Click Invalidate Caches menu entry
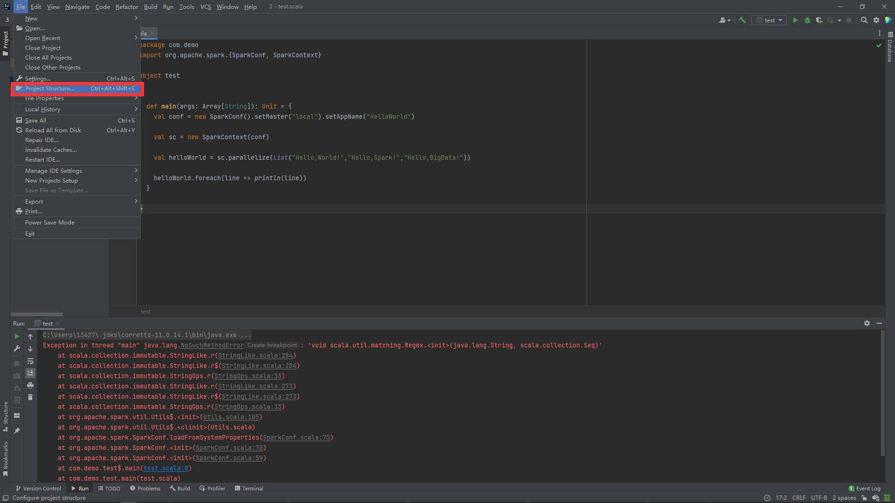Viewport: 895px width, 503px height. 51,150
